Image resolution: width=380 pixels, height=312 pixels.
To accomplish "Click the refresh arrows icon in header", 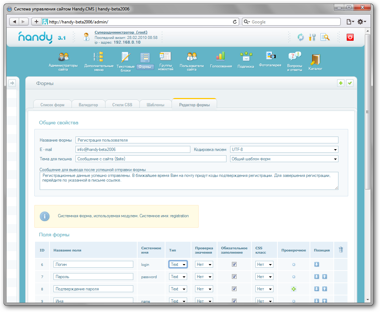I will pyautogui.click(x=301, y=37).
